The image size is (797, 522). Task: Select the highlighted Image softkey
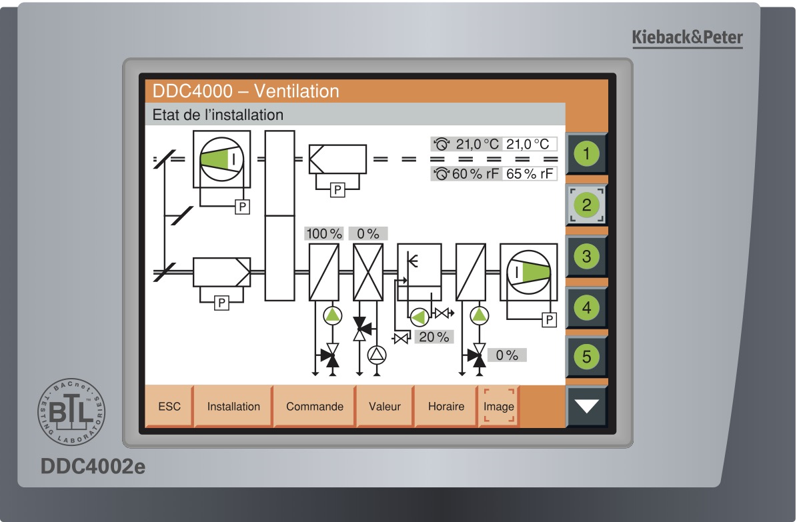point(499,406)
